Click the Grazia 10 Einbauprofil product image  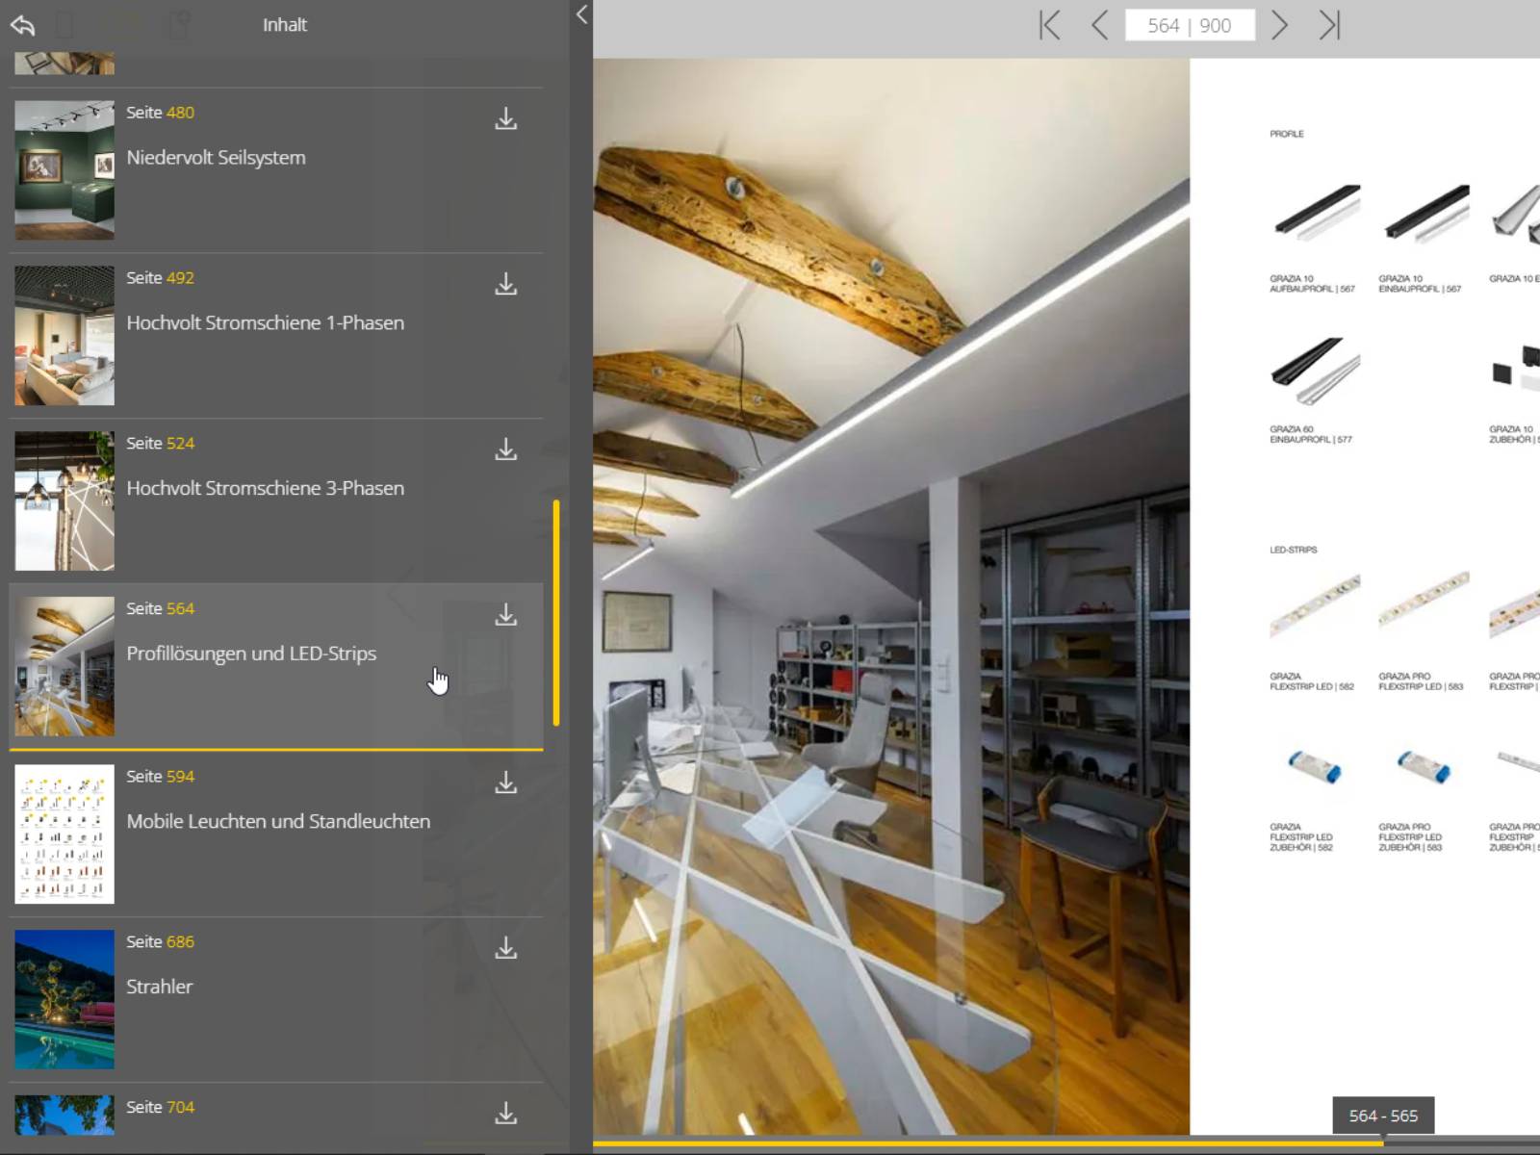[1425, 213]
